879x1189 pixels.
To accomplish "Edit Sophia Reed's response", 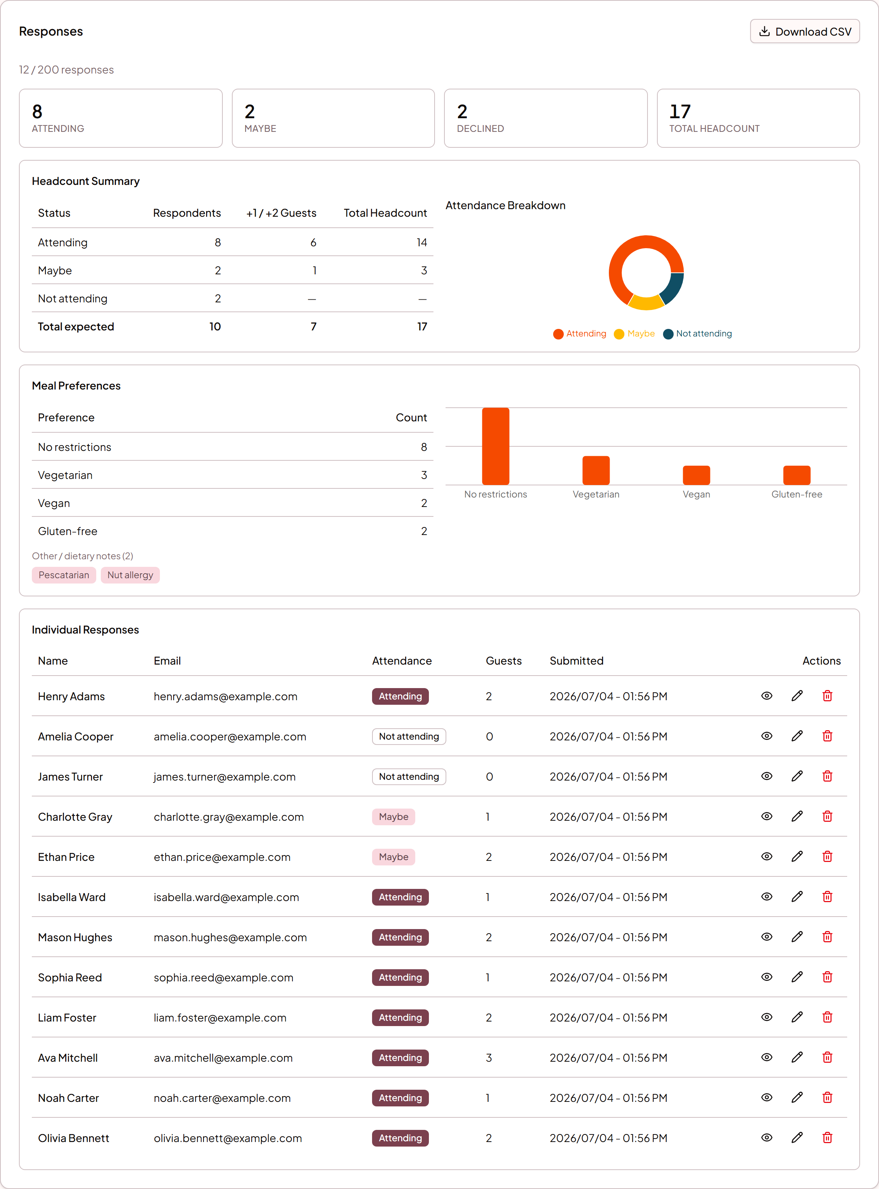I will (x=796, y=977).
